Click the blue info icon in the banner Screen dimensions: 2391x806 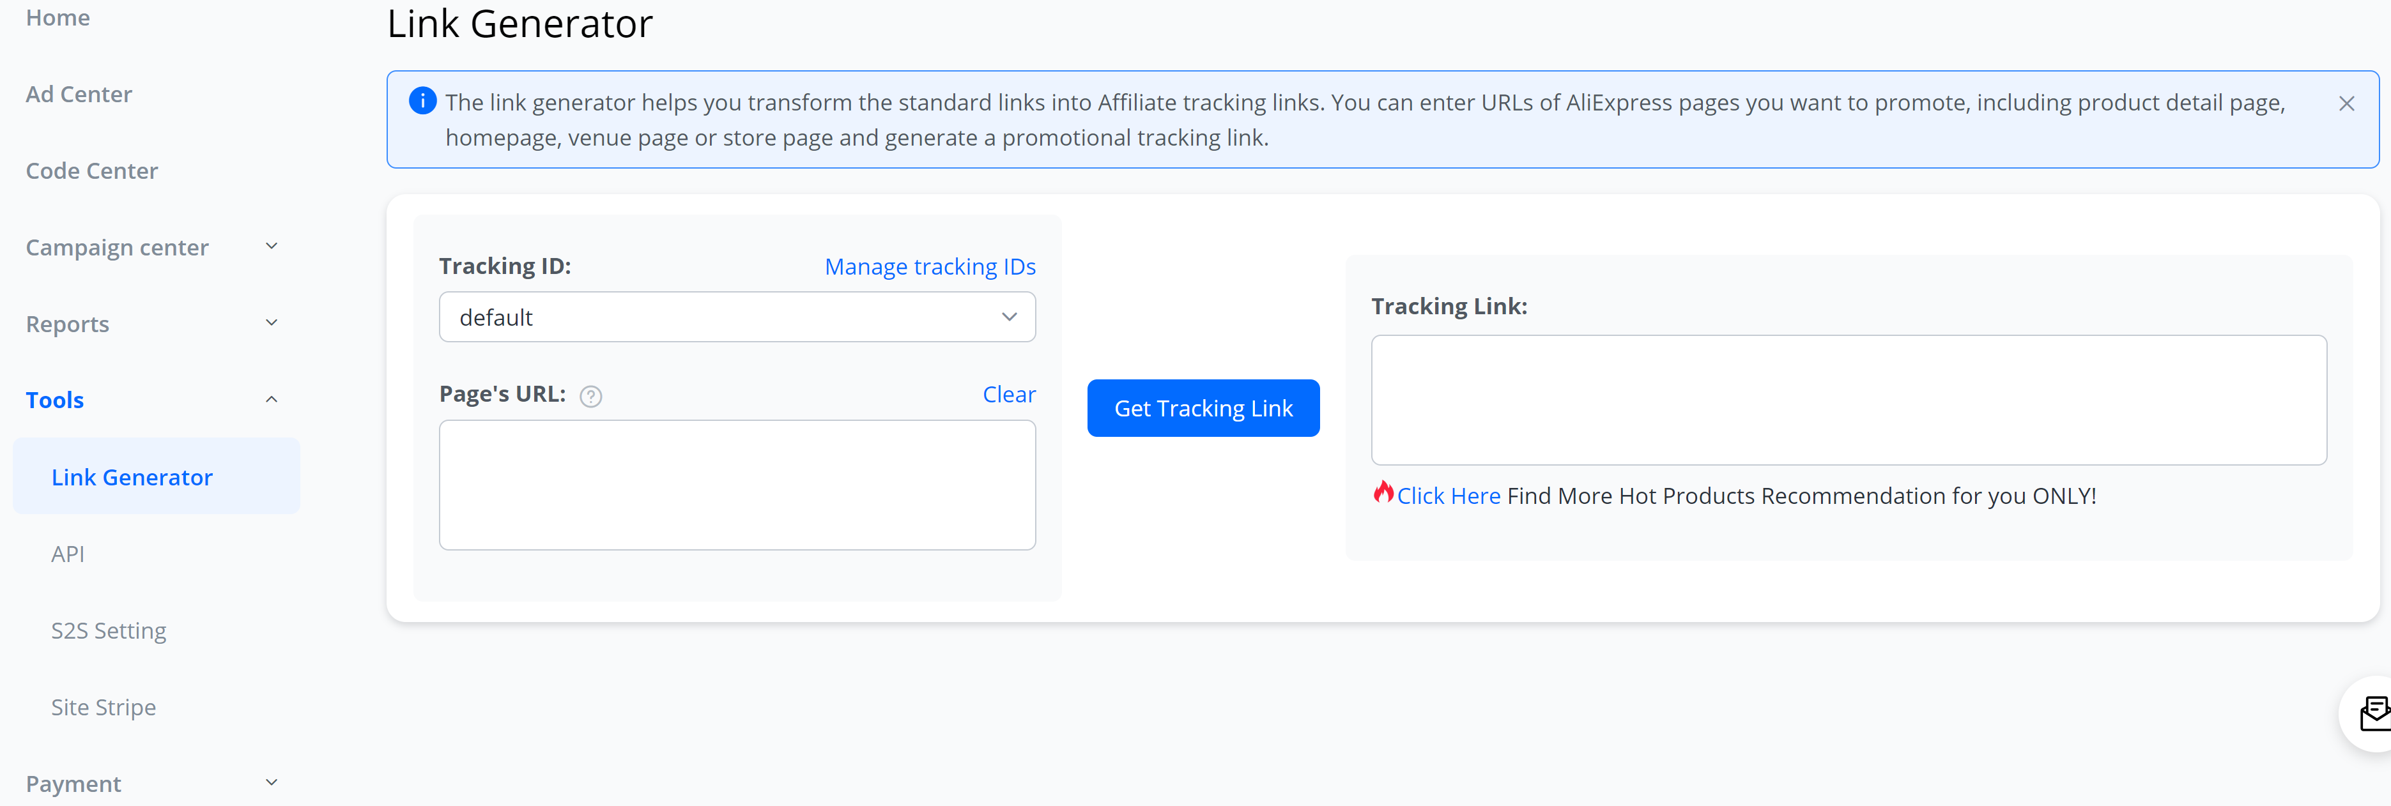422,100
